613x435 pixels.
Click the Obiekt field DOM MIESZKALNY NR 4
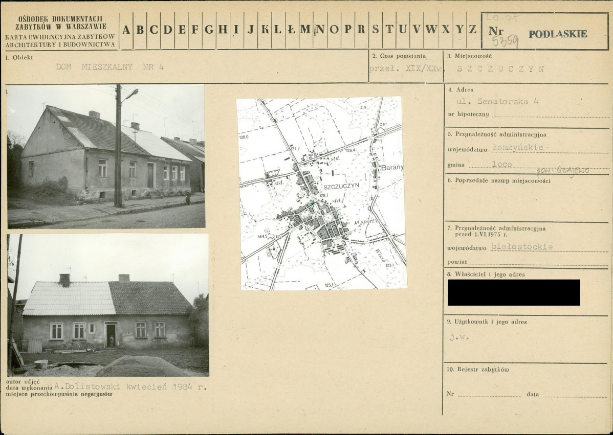coord(110,67)
